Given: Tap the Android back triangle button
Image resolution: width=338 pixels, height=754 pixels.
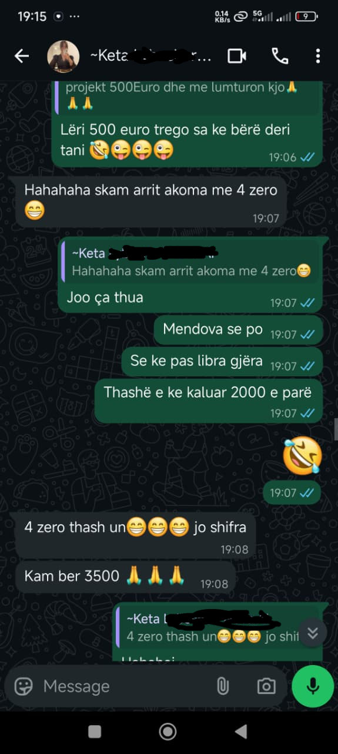Looking at the screenshot, I should [241, 732].
